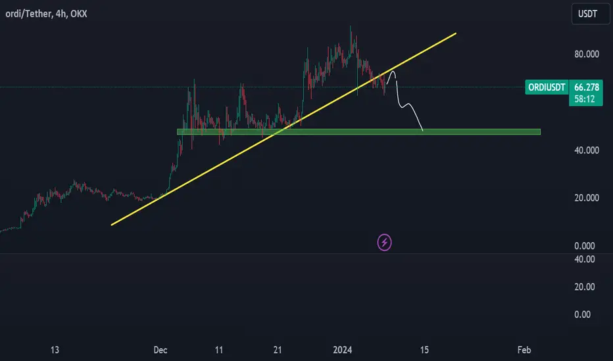This screenshot has height=361, width=613.
Task: Click the 15 date on time axis
Action: tap(424, 350)
